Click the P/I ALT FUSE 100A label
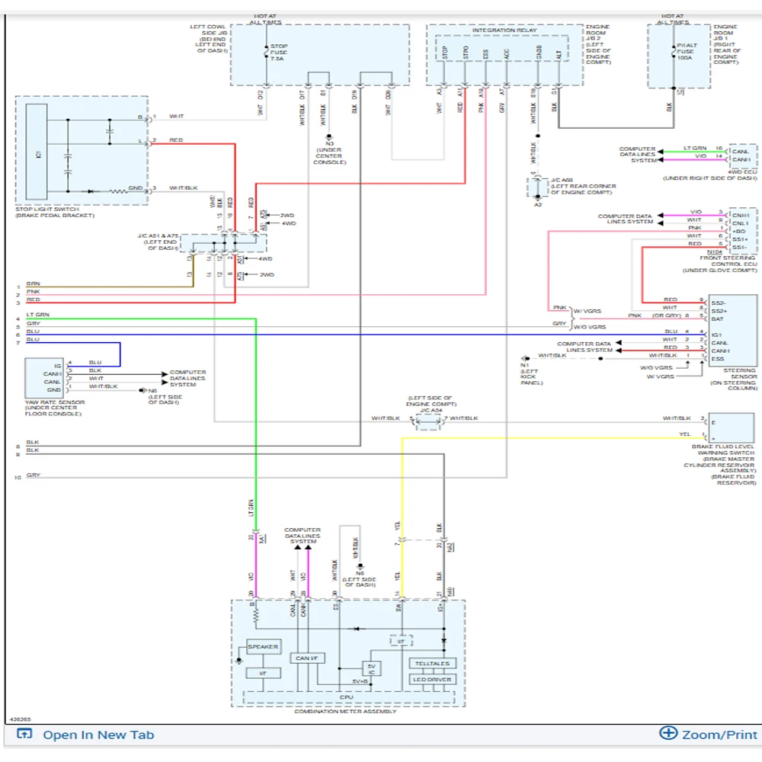 [x=687, y=52]
